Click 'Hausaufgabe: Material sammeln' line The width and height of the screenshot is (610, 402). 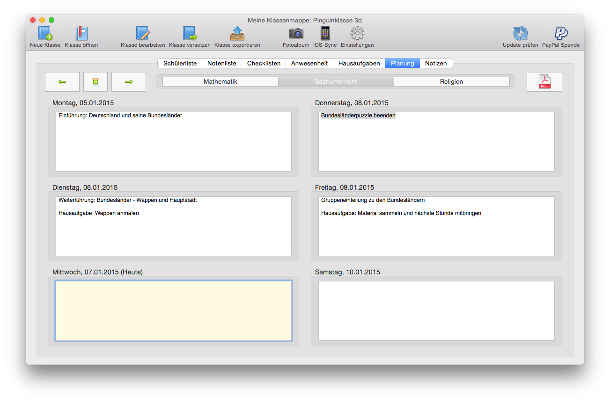[401, 213]
